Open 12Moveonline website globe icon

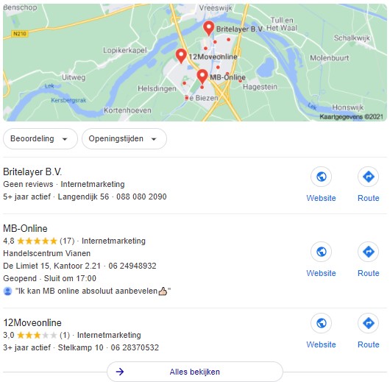click(x=321, y=323)
